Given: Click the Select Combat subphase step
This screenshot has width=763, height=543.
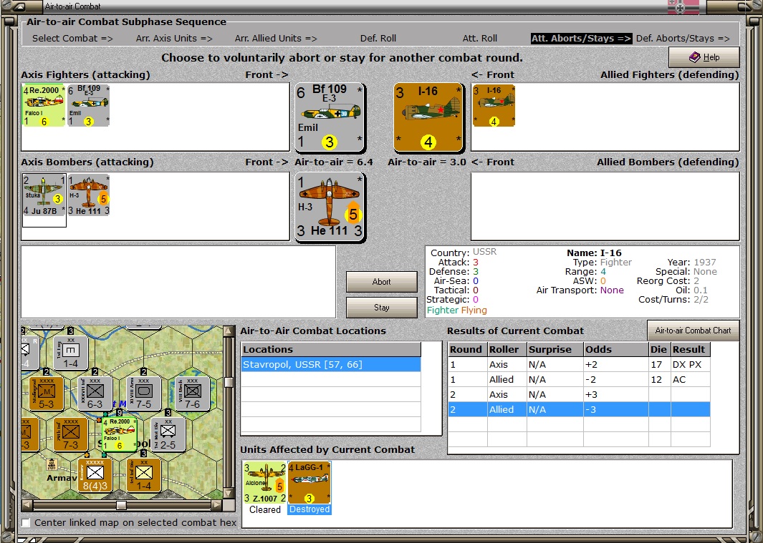Looking at the screenshot, I should point(72,39).
